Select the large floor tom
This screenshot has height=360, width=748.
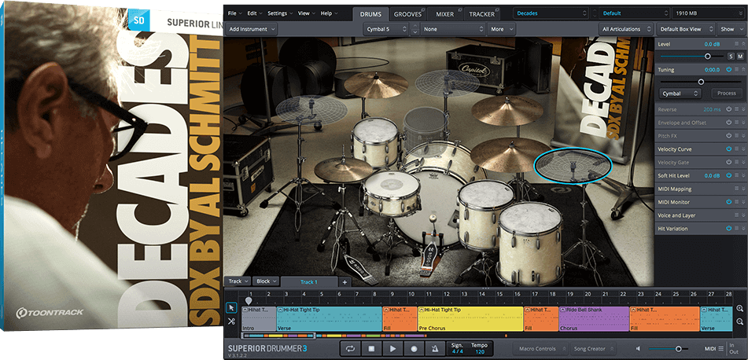tap(530, 243)
